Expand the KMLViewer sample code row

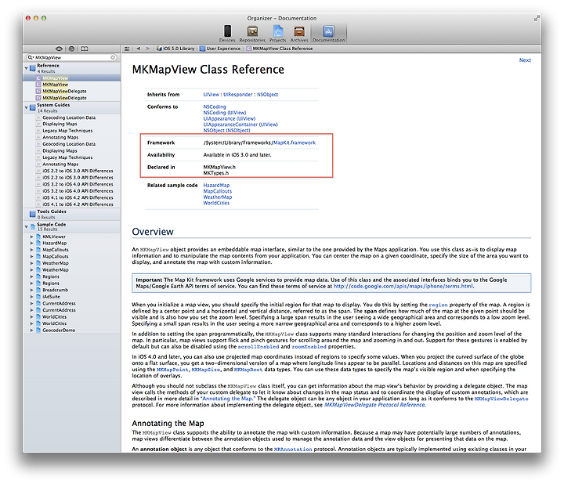[x=31, y=237]
